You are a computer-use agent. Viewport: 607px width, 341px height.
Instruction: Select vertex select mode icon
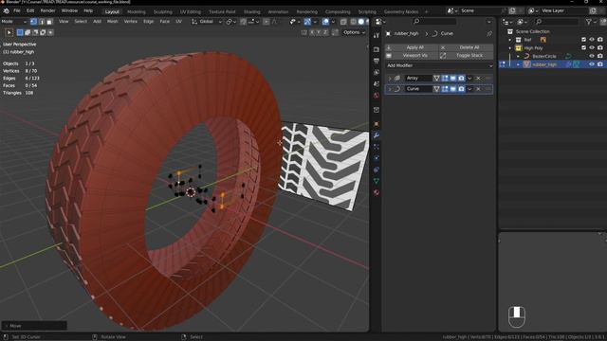click(x=34, y=22)
